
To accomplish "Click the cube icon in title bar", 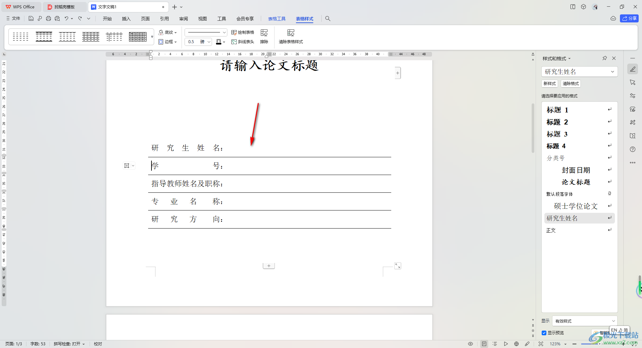I will tap(583, 7).
